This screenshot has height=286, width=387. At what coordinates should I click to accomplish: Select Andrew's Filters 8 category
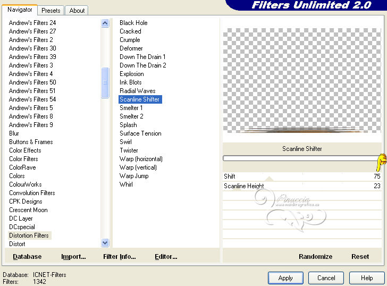(x=31, y=116)
